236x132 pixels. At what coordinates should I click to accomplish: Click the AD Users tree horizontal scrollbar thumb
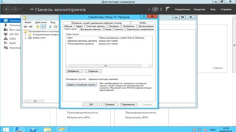pos(35,101)
